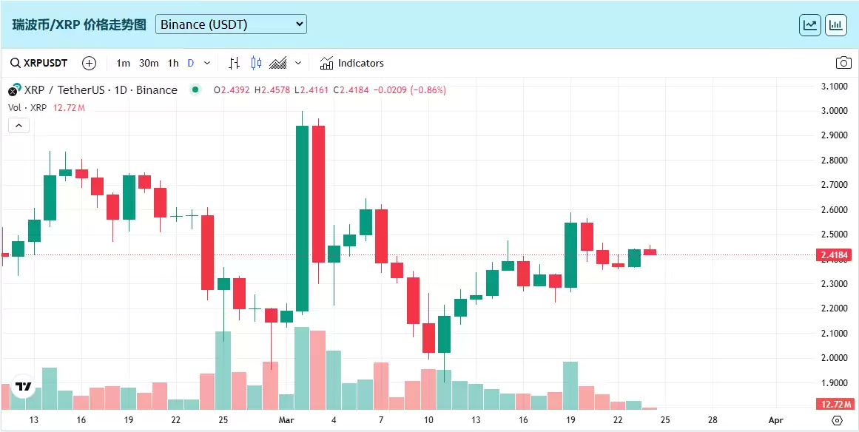Click the 2.4184 current price label
The width and height of the screenshot is (859, 432).
click(x=835, y=255)
